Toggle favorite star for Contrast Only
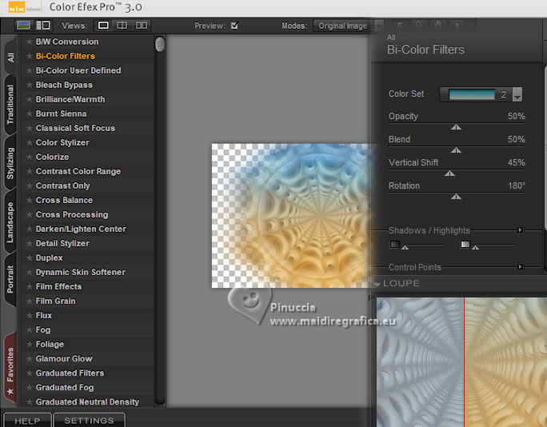The height and width of the screenshot is (427, 547). (30, 186)
